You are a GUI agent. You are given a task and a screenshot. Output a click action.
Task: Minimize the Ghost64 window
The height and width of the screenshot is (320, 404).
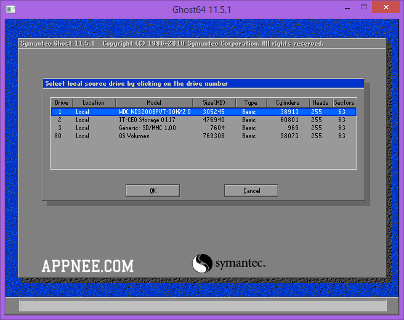click(x=347, y=8)
